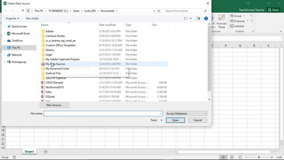Click Subtotal icon in Excel's Outline group

pyautogui.click(x=232, y=26)
